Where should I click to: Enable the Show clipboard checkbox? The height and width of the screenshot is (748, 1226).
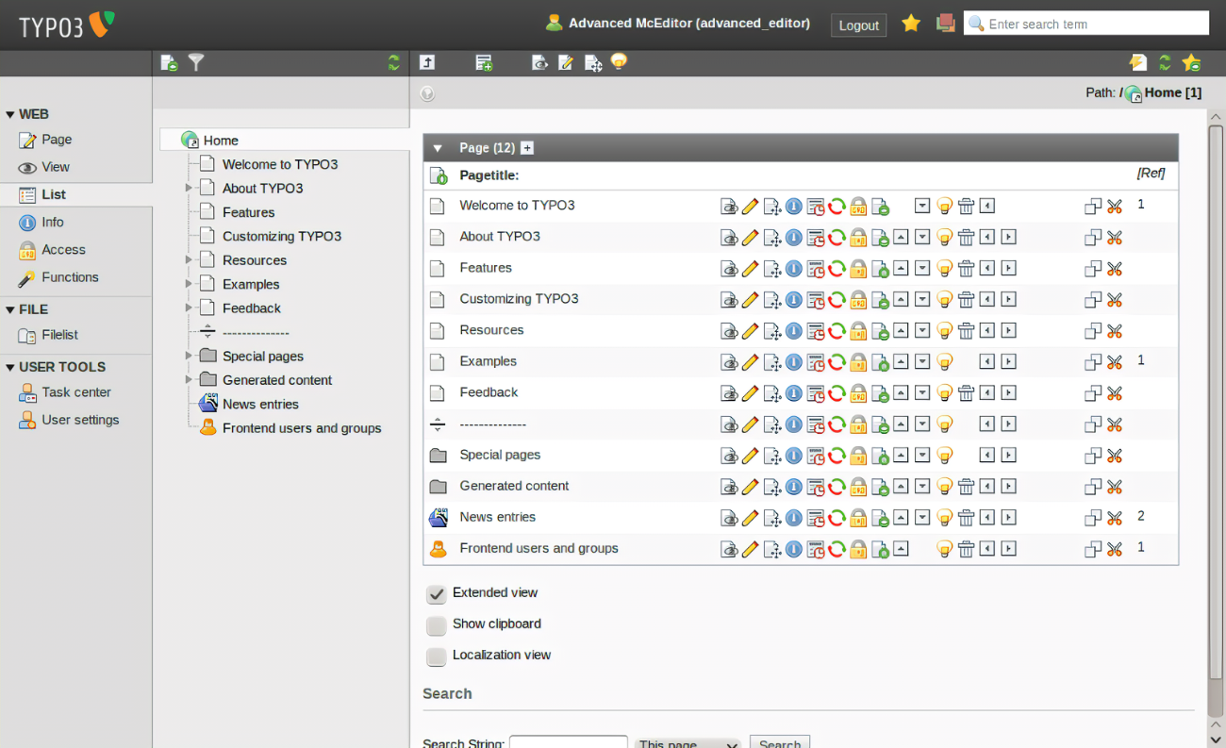(x=436, y=625)
